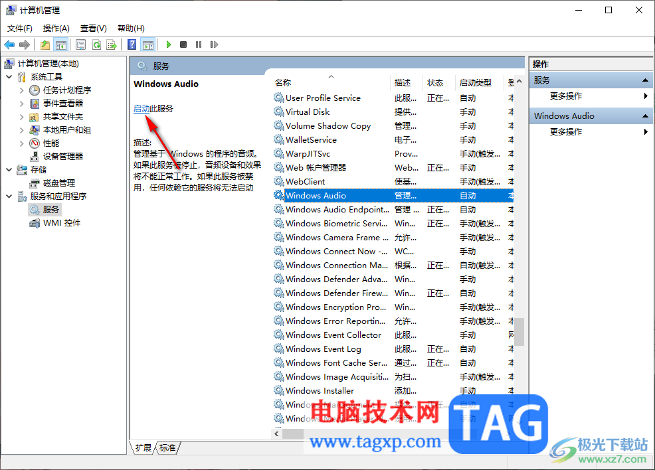Image resolution: width=655 pixels, height=470 pixels.
Task: Select the Windows Event Collector row
Action: 393,335
